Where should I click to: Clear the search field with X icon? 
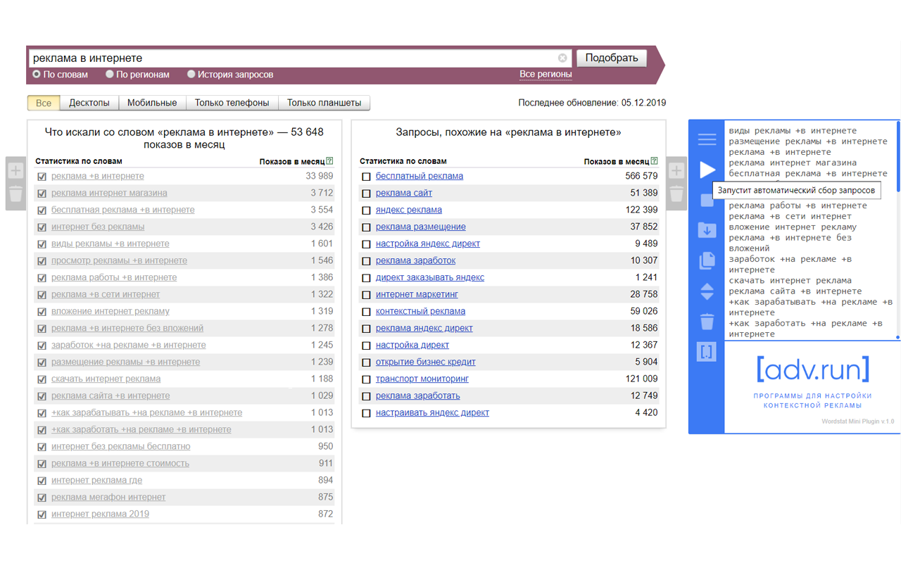562,58
